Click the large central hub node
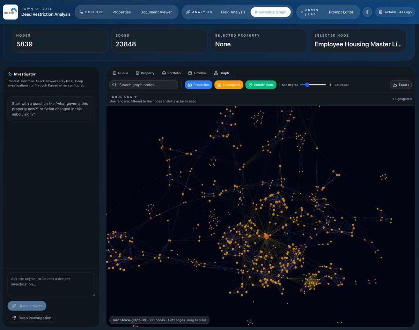The image size is (419, 330). tap(266, 236)
